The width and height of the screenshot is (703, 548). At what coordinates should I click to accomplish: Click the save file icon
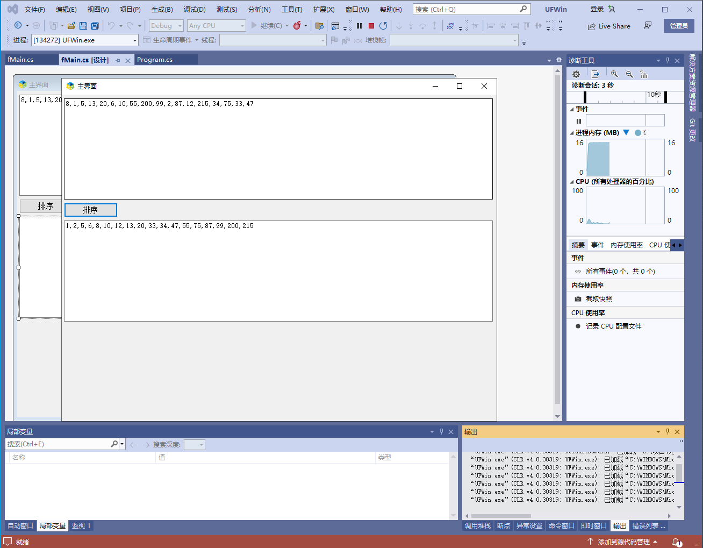[x=83, y=26]
